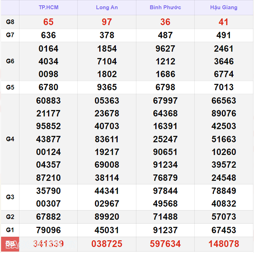Viewport: 254px width, 253px height.
Task: Select the G2 prize row label
Action: coord(10,217)
